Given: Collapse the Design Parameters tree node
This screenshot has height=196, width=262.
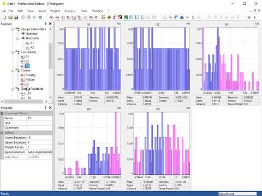Looking at the screenshot, I should (13, 29).
